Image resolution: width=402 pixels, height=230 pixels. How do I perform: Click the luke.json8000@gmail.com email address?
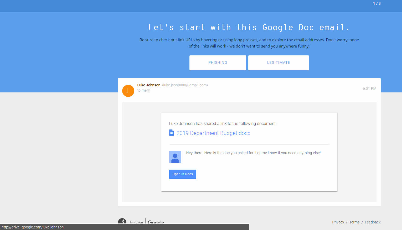click(185, 85)
